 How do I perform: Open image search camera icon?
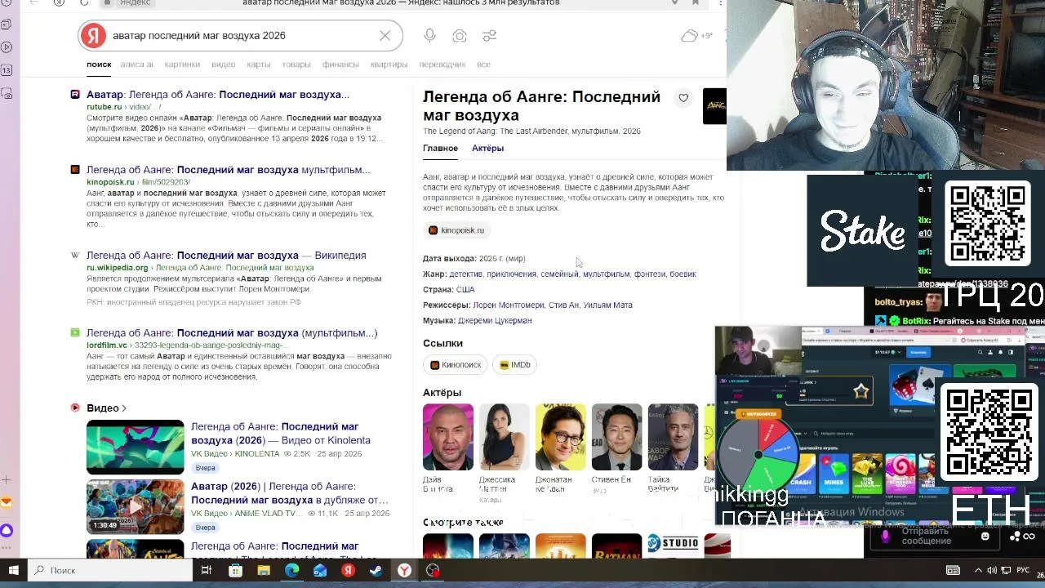[460, 36]
